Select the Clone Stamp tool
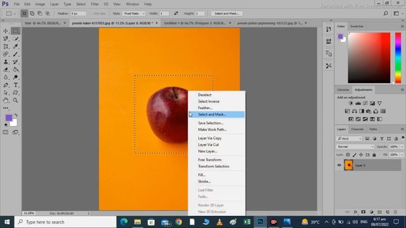The width and height of the screenshot is (406, 228). coord(6,62)
